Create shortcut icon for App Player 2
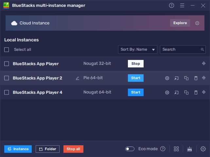210x157 pixels. click(x=177, y=78)
